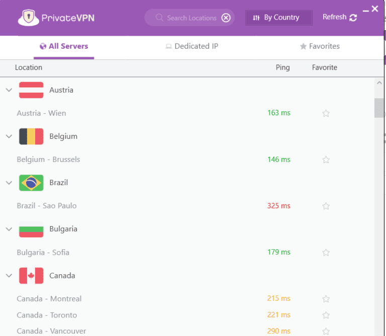The height and width of the screenshot is (336, 386).
Task: Toggle favorite star for Brazil - Sao Paulo
Action: [326, 206]
